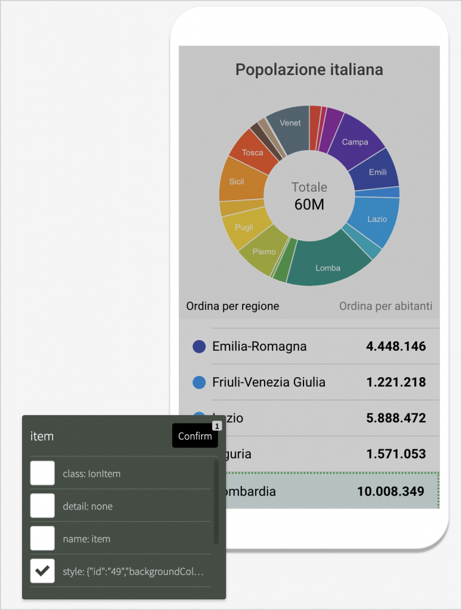Click the Totale 60M chart center
This screenshot has height=610, width=462.
coord(309,195)
